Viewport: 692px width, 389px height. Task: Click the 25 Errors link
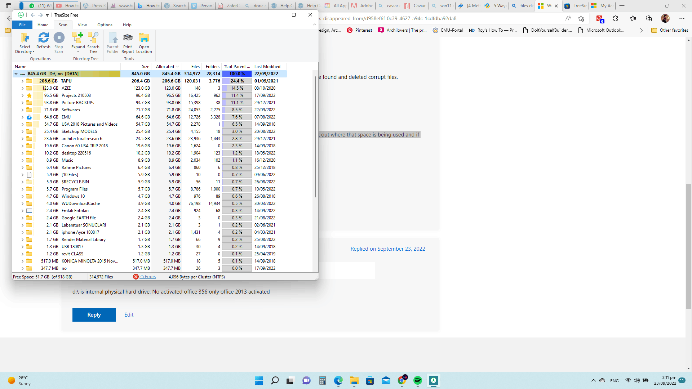coord(147,277)
